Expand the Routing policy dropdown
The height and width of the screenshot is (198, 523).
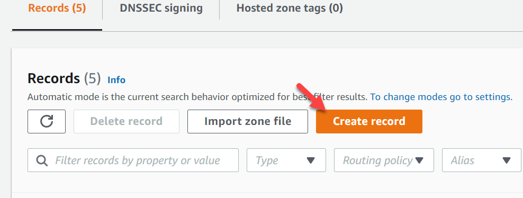tap(384, 160)
